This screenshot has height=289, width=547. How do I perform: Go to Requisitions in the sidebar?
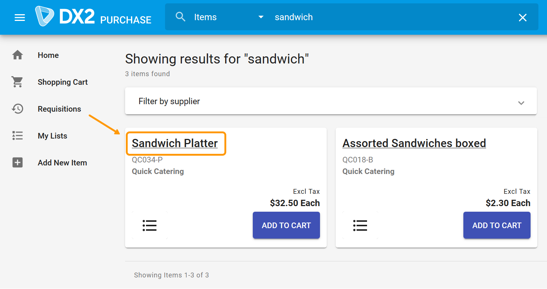click(59, 109)
